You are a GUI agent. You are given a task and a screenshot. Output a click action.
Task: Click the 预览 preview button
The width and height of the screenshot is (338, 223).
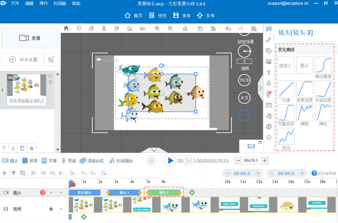point(158,16)
